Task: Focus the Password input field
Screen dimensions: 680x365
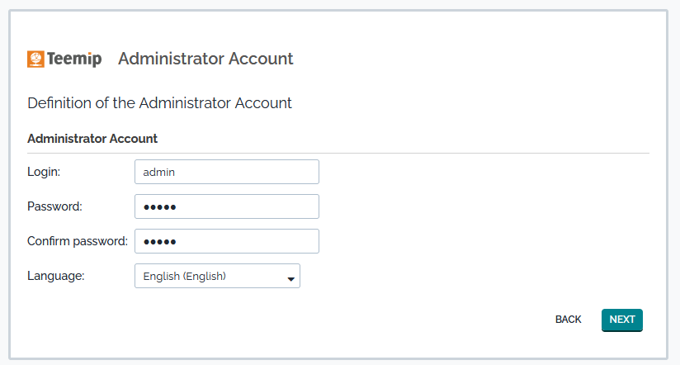Action: tap(248, 206)
